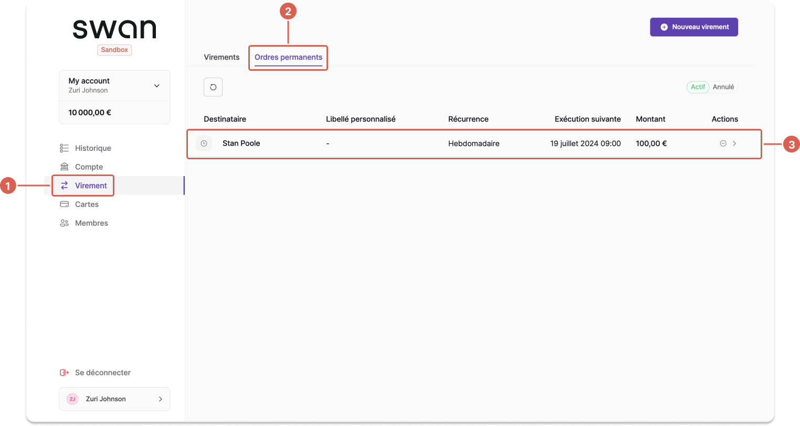The image size is (800, 426).
Task: Filter by Actif status
Action: (x=698, y=87)
